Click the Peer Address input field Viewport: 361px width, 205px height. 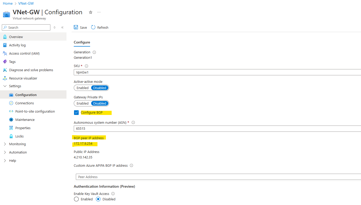[218, 177]
